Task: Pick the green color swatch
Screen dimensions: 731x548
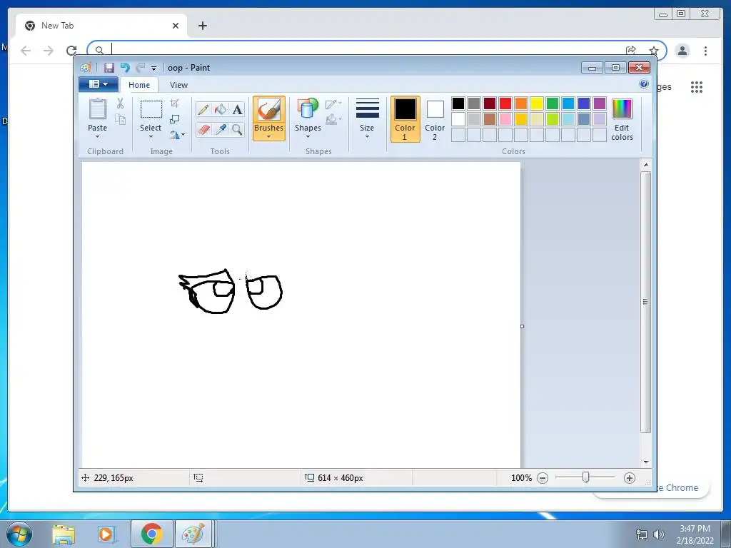Action: click(x=553, y=103)
